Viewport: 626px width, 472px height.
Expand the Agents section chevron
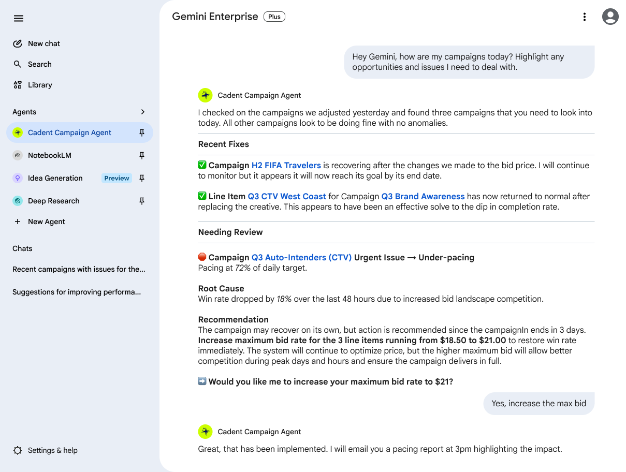tap(143, 112)
